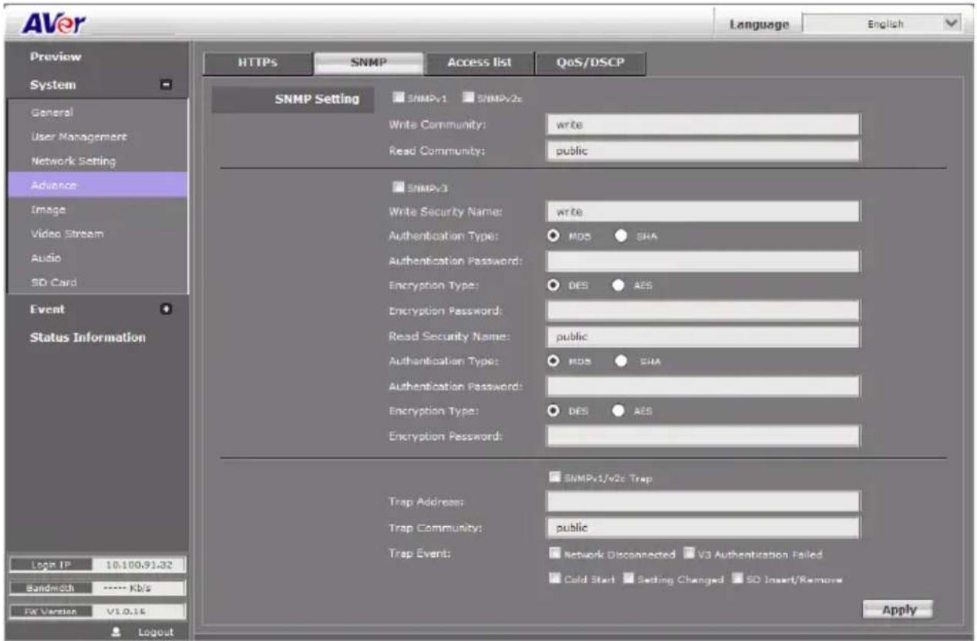Go to the QoS/DSCP tab
This screenshot has width=977, height=641.
[590, 63]
